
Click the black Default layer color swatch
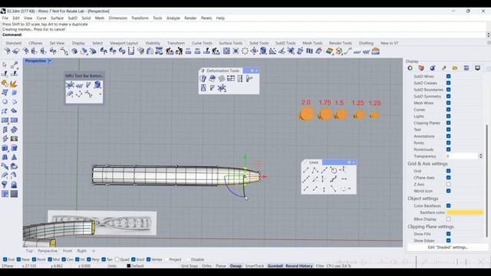(128, 266)
